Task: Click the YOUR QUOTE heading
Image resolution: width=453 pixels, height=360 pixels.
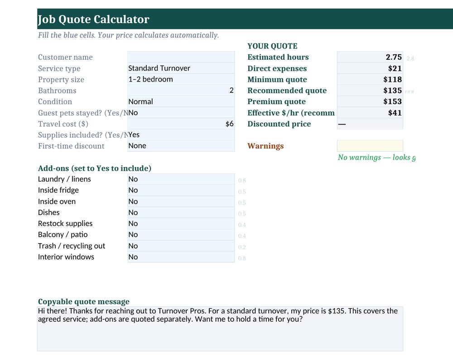Action: pos(272,46)
